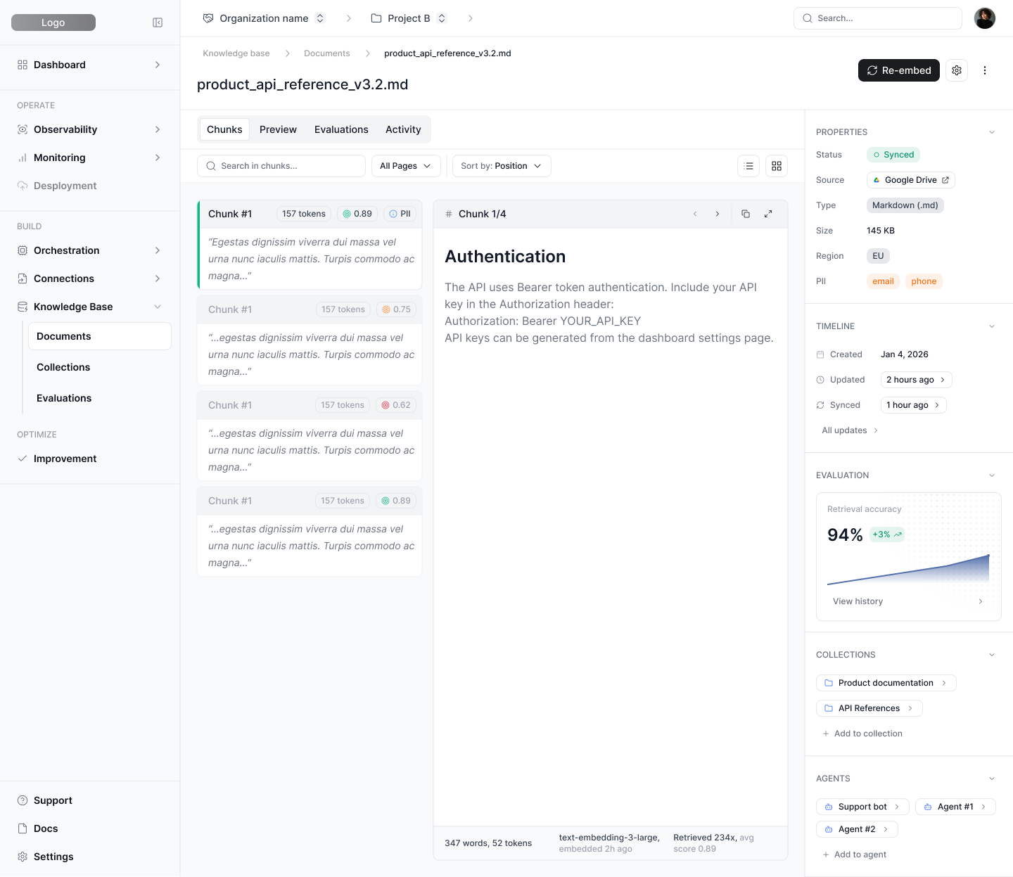Click the Re-embed button
This screenshot has width=1013, height=877.
pyautogui.click(x=898, y=70)
